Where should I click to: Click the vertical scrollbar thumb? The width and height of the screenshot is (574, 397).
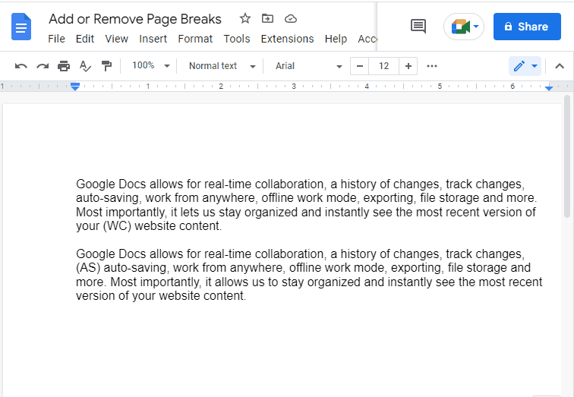point(567,156)
